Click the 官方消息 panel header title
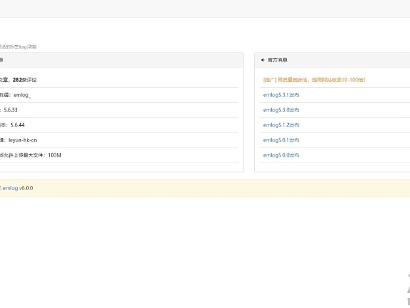410x308 pixels. pyautogui.click(x=278, y=60)
